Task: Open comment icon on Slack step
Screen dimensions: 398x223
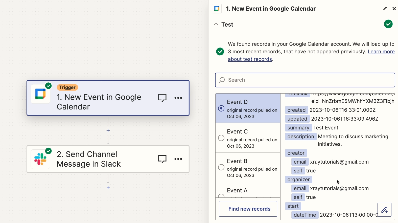Action: pos(162,159)
